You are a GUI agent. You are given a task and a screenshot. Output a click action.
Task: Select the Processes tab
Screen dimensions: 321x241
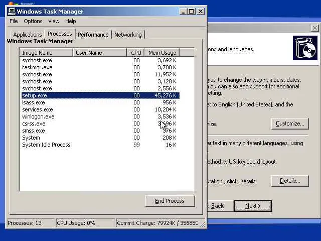tap(60, 34)
